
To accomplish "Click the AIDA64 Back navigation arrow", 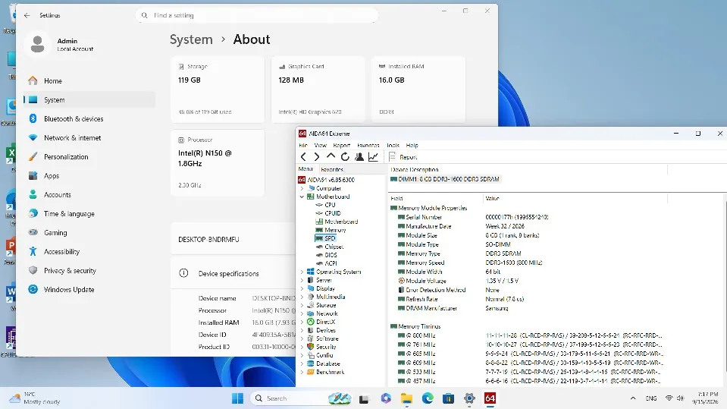I will click(303, 157).
